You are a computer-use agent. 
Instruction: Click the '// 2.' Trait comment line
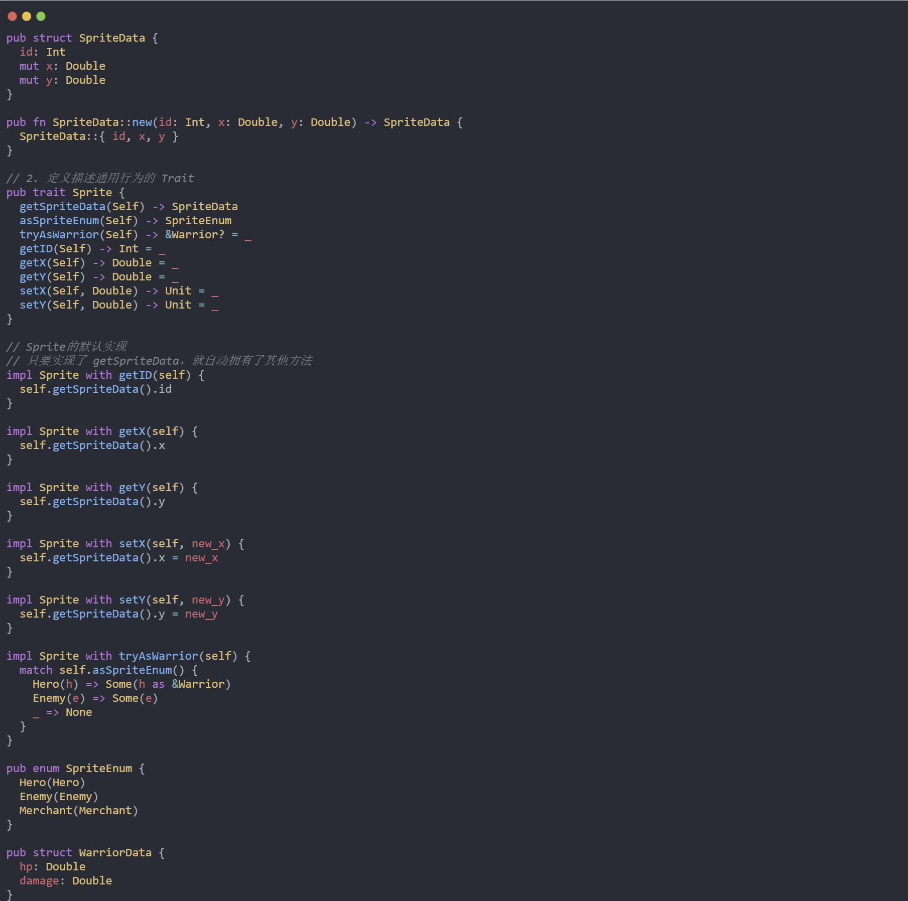click(100, 178)
